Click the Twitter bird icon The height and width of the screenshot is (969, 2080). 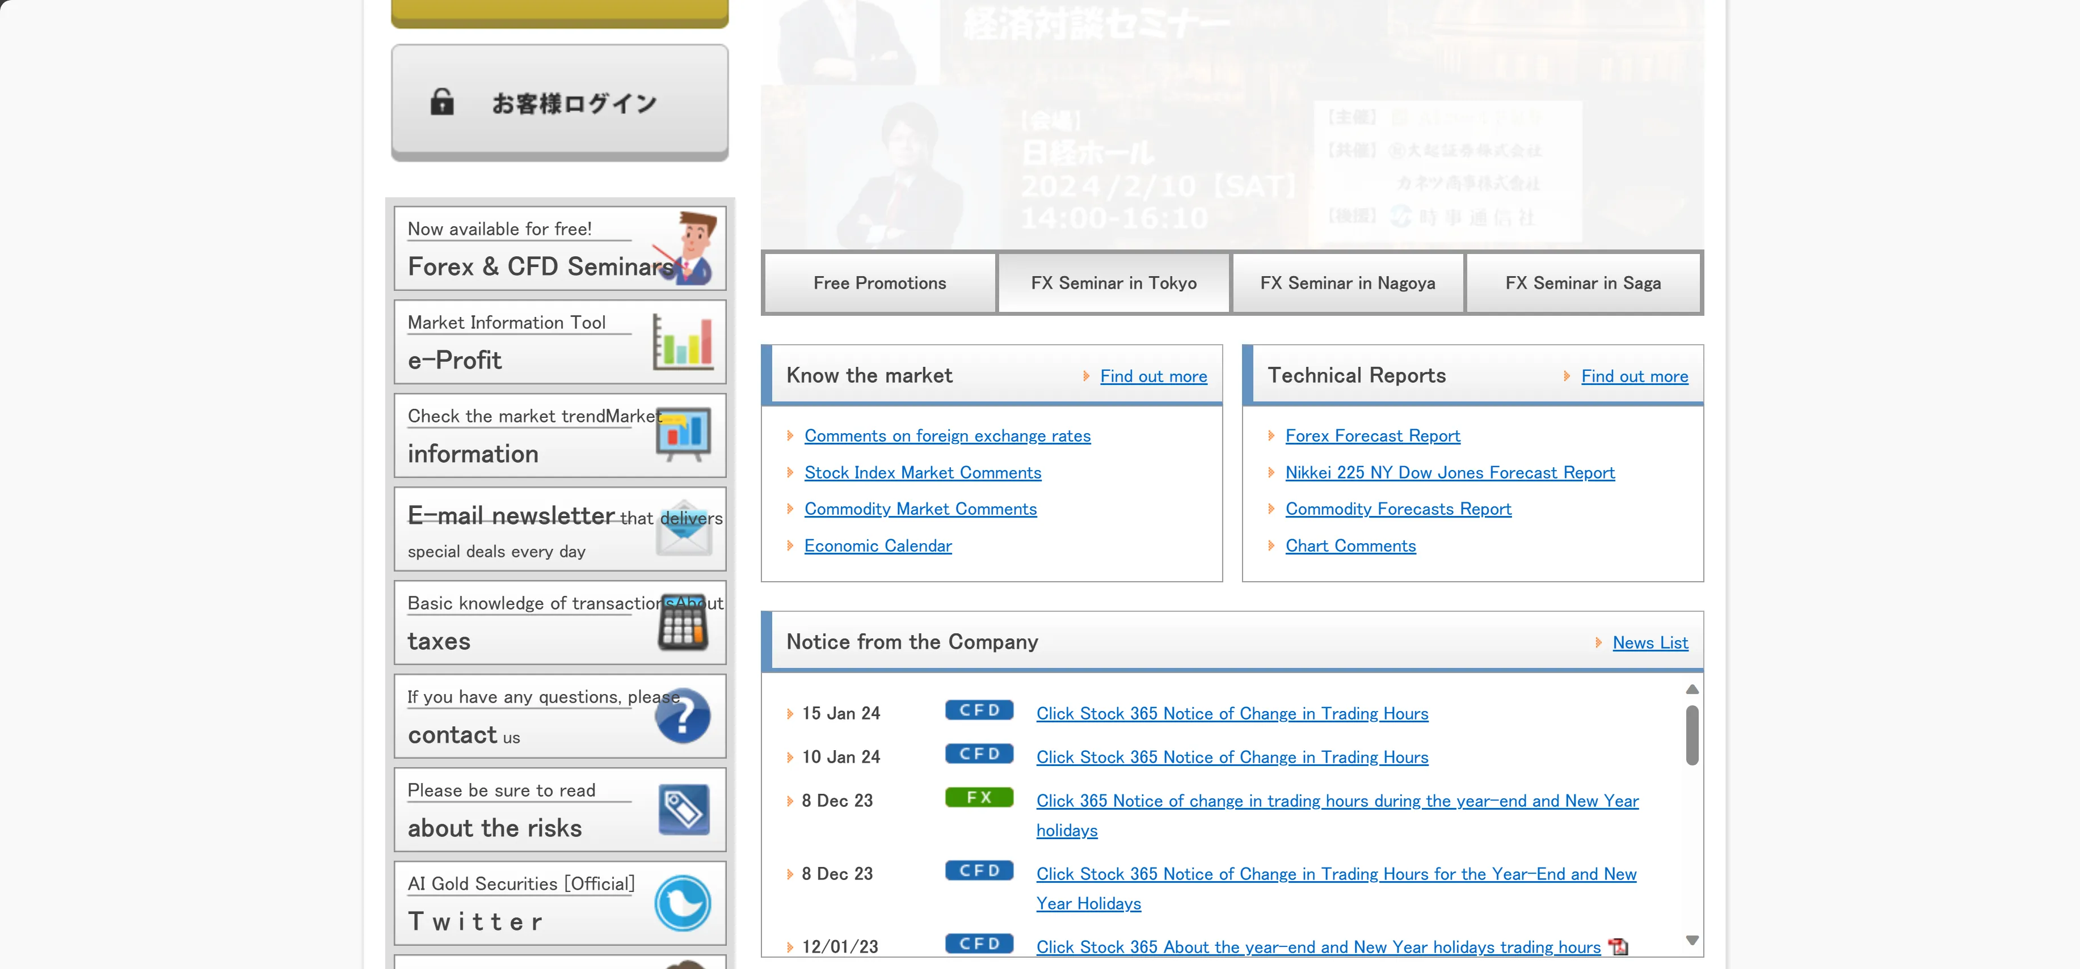pyautogui.click(x=683, y=903)
